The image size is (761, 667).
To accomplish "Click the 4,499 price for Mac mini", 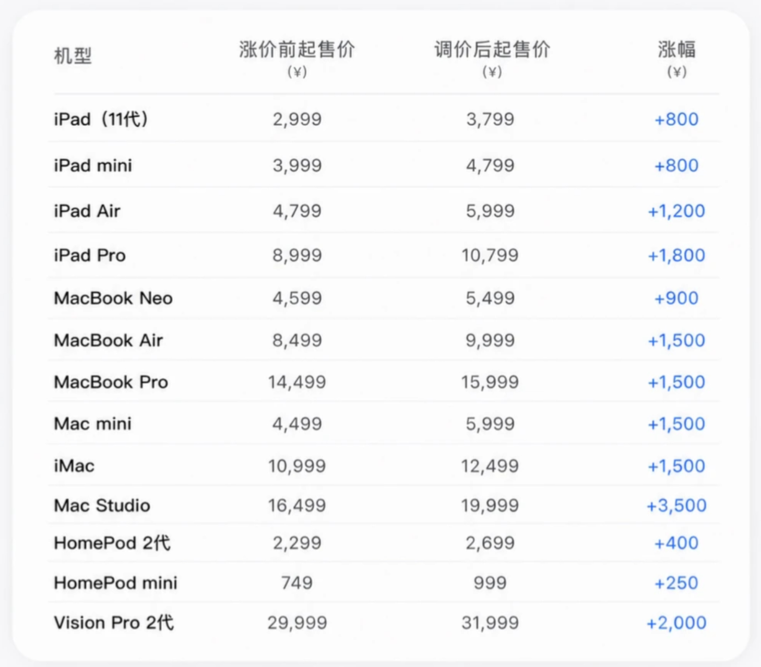I will pyautogui.click(x=297, y=424).
